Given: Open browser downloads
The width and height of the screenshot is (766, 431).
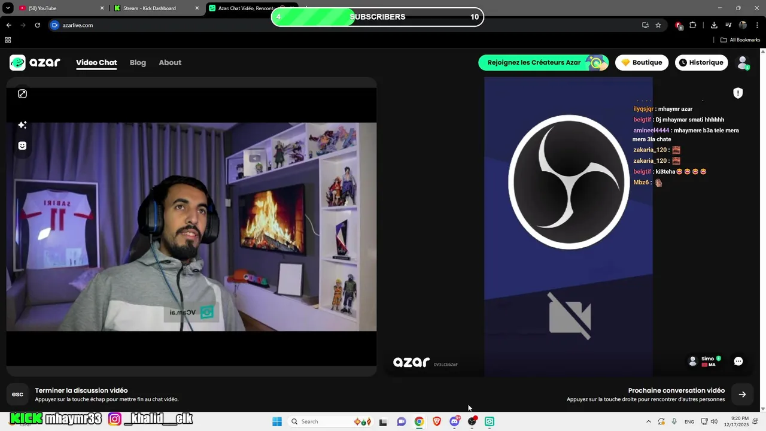Looking at the screenshot, I should point(714,25).
